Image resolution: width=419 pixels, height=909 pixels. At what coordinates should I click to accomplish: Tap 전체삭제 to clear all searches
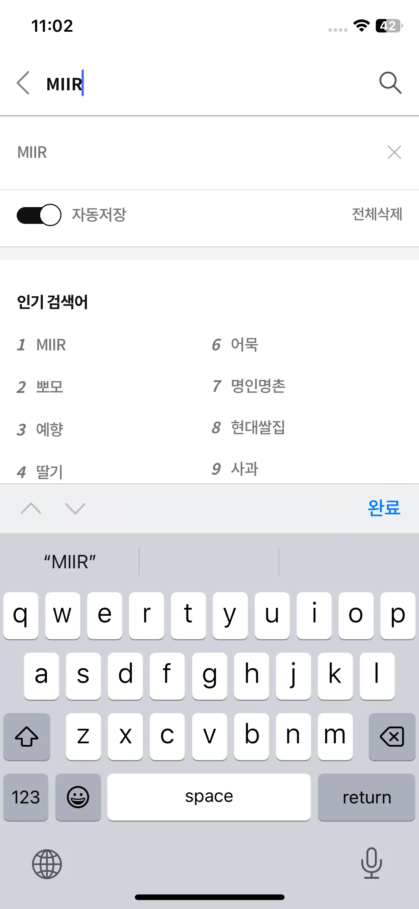[x=377, y=214]
